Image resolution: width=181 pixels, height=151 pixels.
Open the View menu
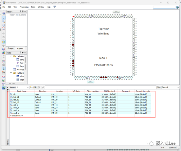click(15, 7)
